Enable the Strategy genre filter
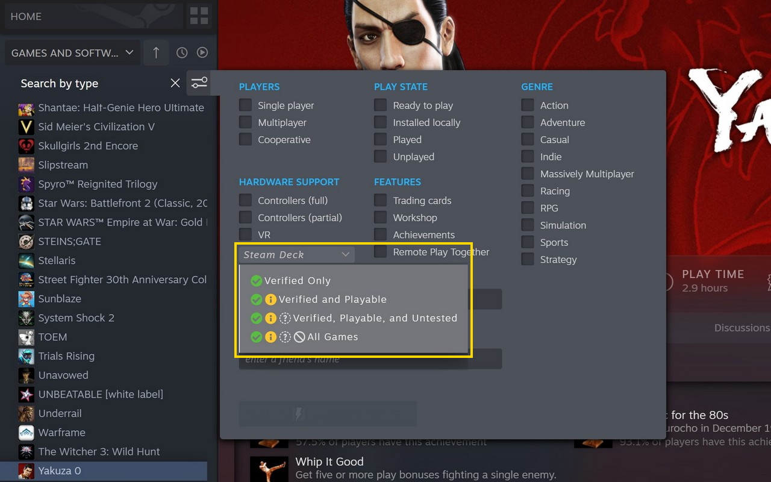The width and height of the screenshot is (771, 482). point(528,260)
